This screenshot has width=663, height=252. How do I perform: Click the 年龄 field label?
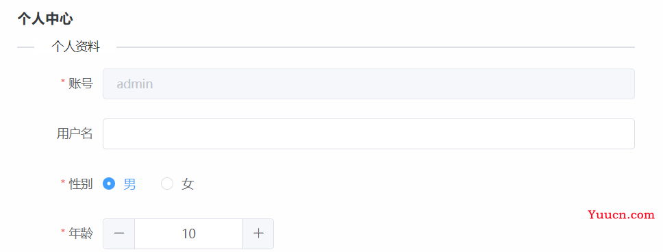pos(81,234)
